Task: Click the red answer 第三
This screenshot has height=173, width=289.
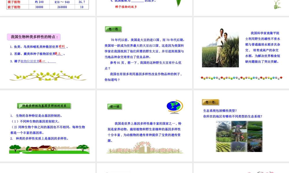Action: [58, 54]
